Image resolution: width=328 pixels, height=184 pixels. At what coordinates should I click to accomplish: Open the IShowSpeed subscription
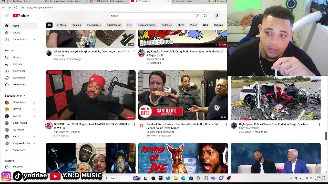[20, 102]
